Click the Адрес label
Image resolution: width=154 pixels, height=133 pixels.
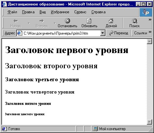(x=10, y=33)
